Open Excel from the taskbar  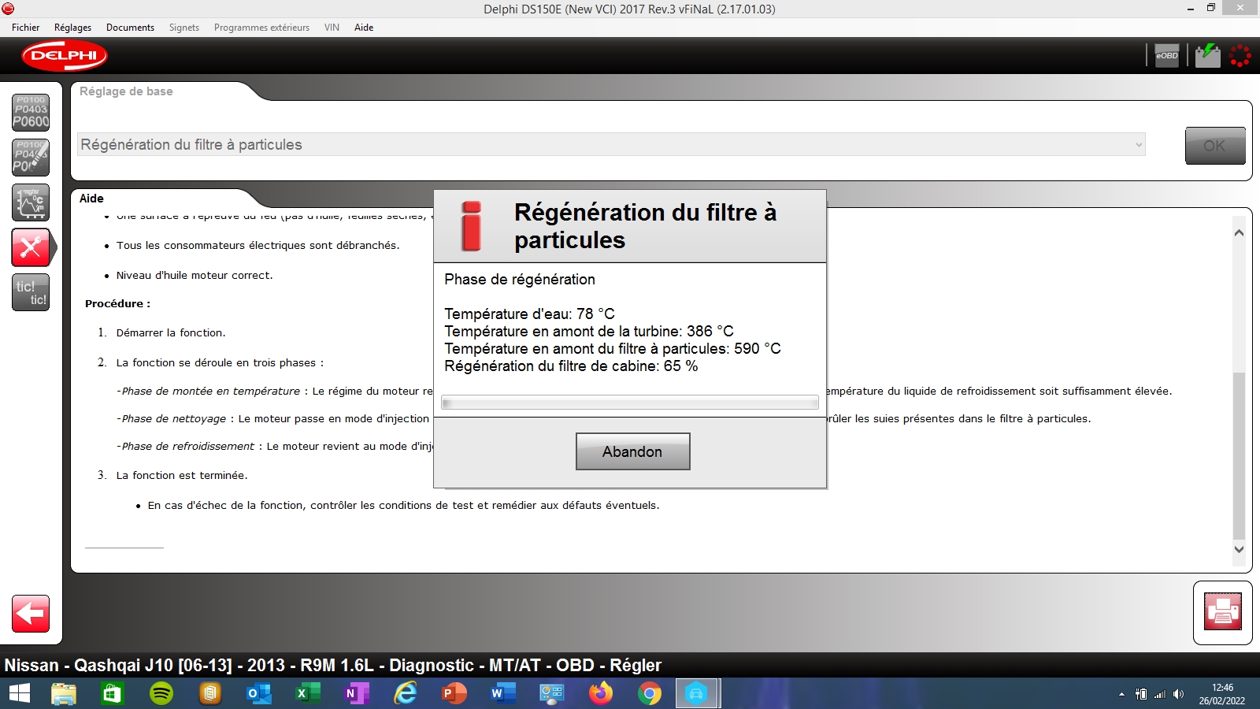click(307, 693)
